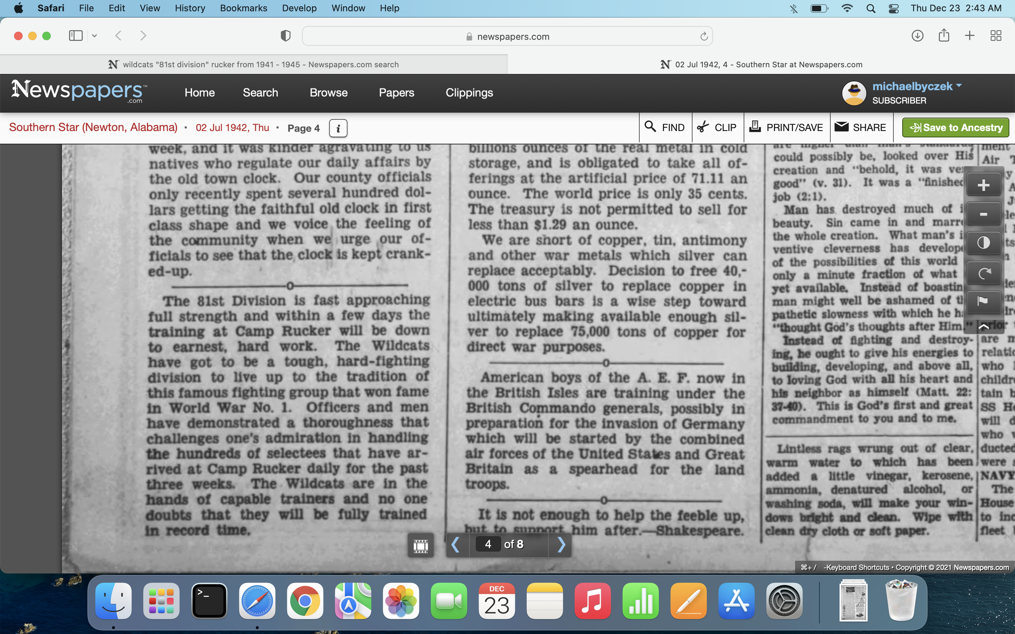Click the zoom out minus button

click(x=983, y=214)
